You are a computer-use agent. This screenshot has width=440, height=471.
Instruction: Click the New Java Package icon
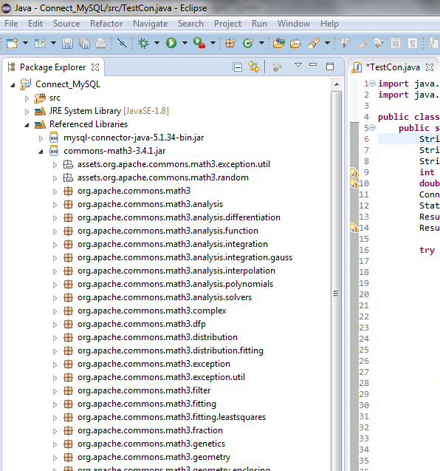point(230,43)
